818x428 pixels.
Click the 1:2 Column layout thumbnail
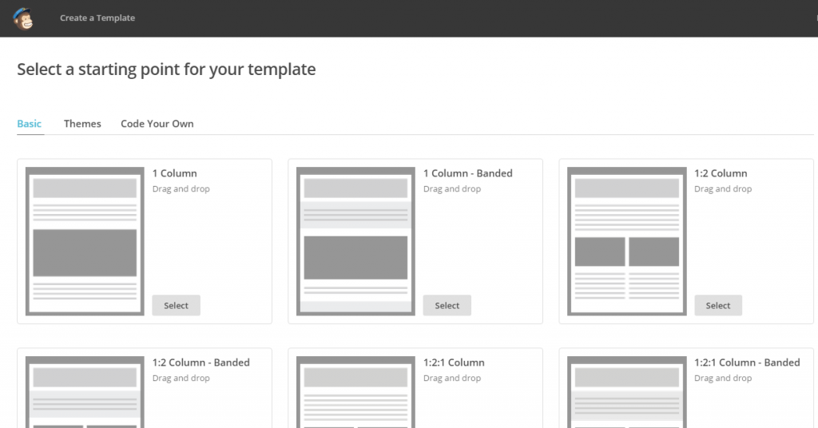[x=626, y=241]
